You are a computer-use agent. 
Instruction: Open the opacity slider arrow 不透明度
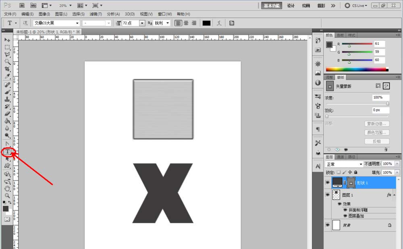pyautogui.click(x=397, y=164)
